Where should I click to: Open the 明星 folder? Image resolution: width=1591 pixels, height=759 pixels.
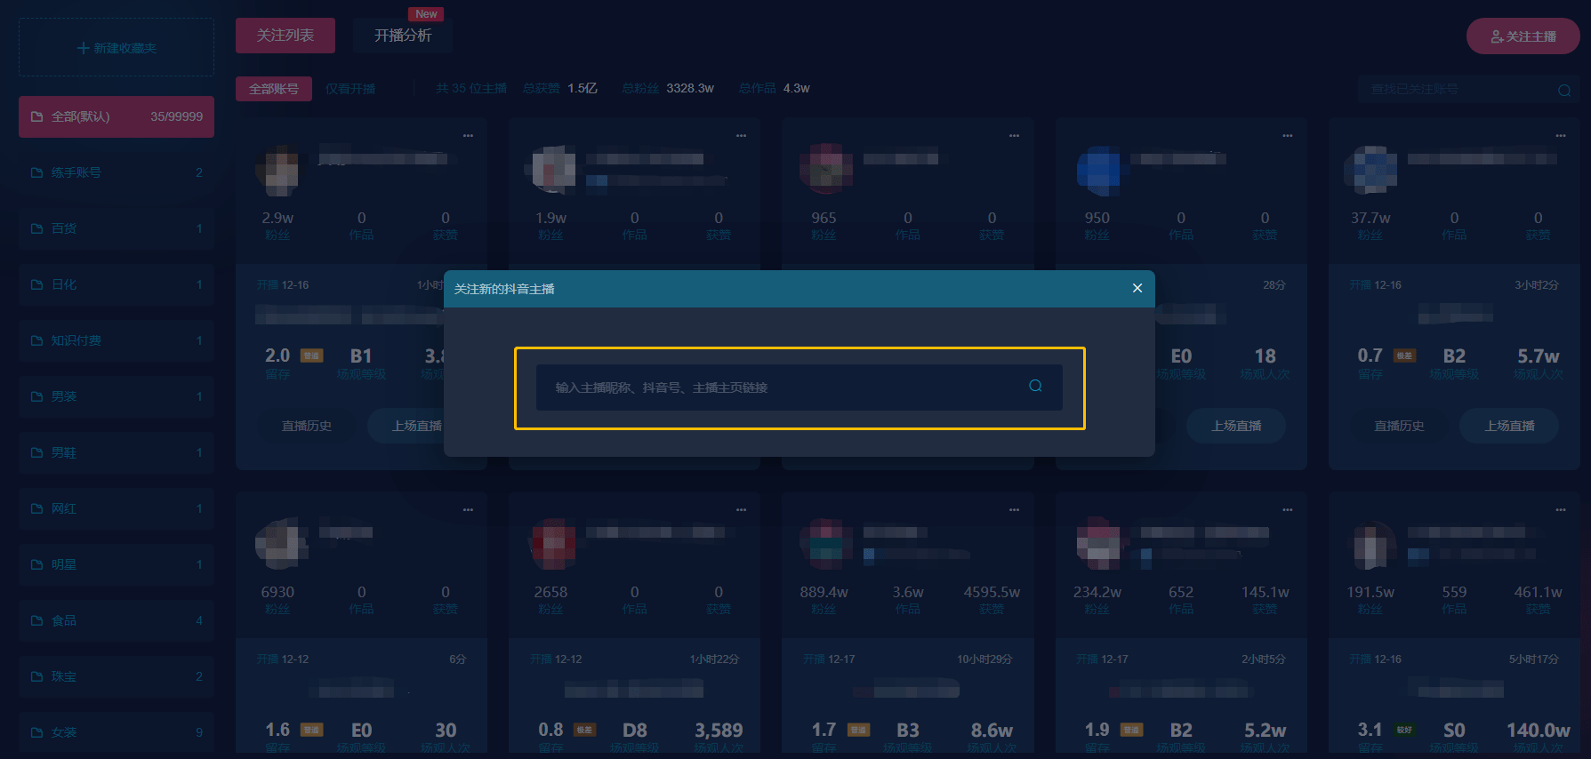[x=117, y=564]
